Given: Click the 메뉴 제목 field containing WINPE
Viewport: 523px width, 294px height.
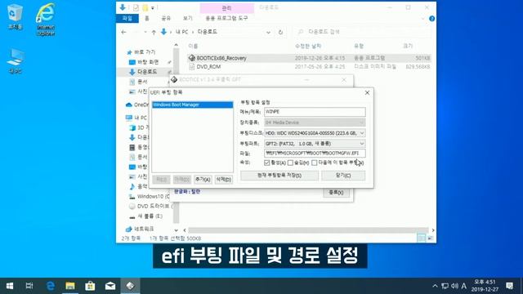Looking at the screenshot, I should 315,112.
